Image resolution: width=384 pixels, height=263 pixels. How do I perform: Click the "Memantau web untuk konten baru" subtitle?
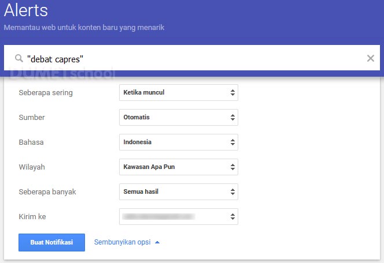(84, 28)
